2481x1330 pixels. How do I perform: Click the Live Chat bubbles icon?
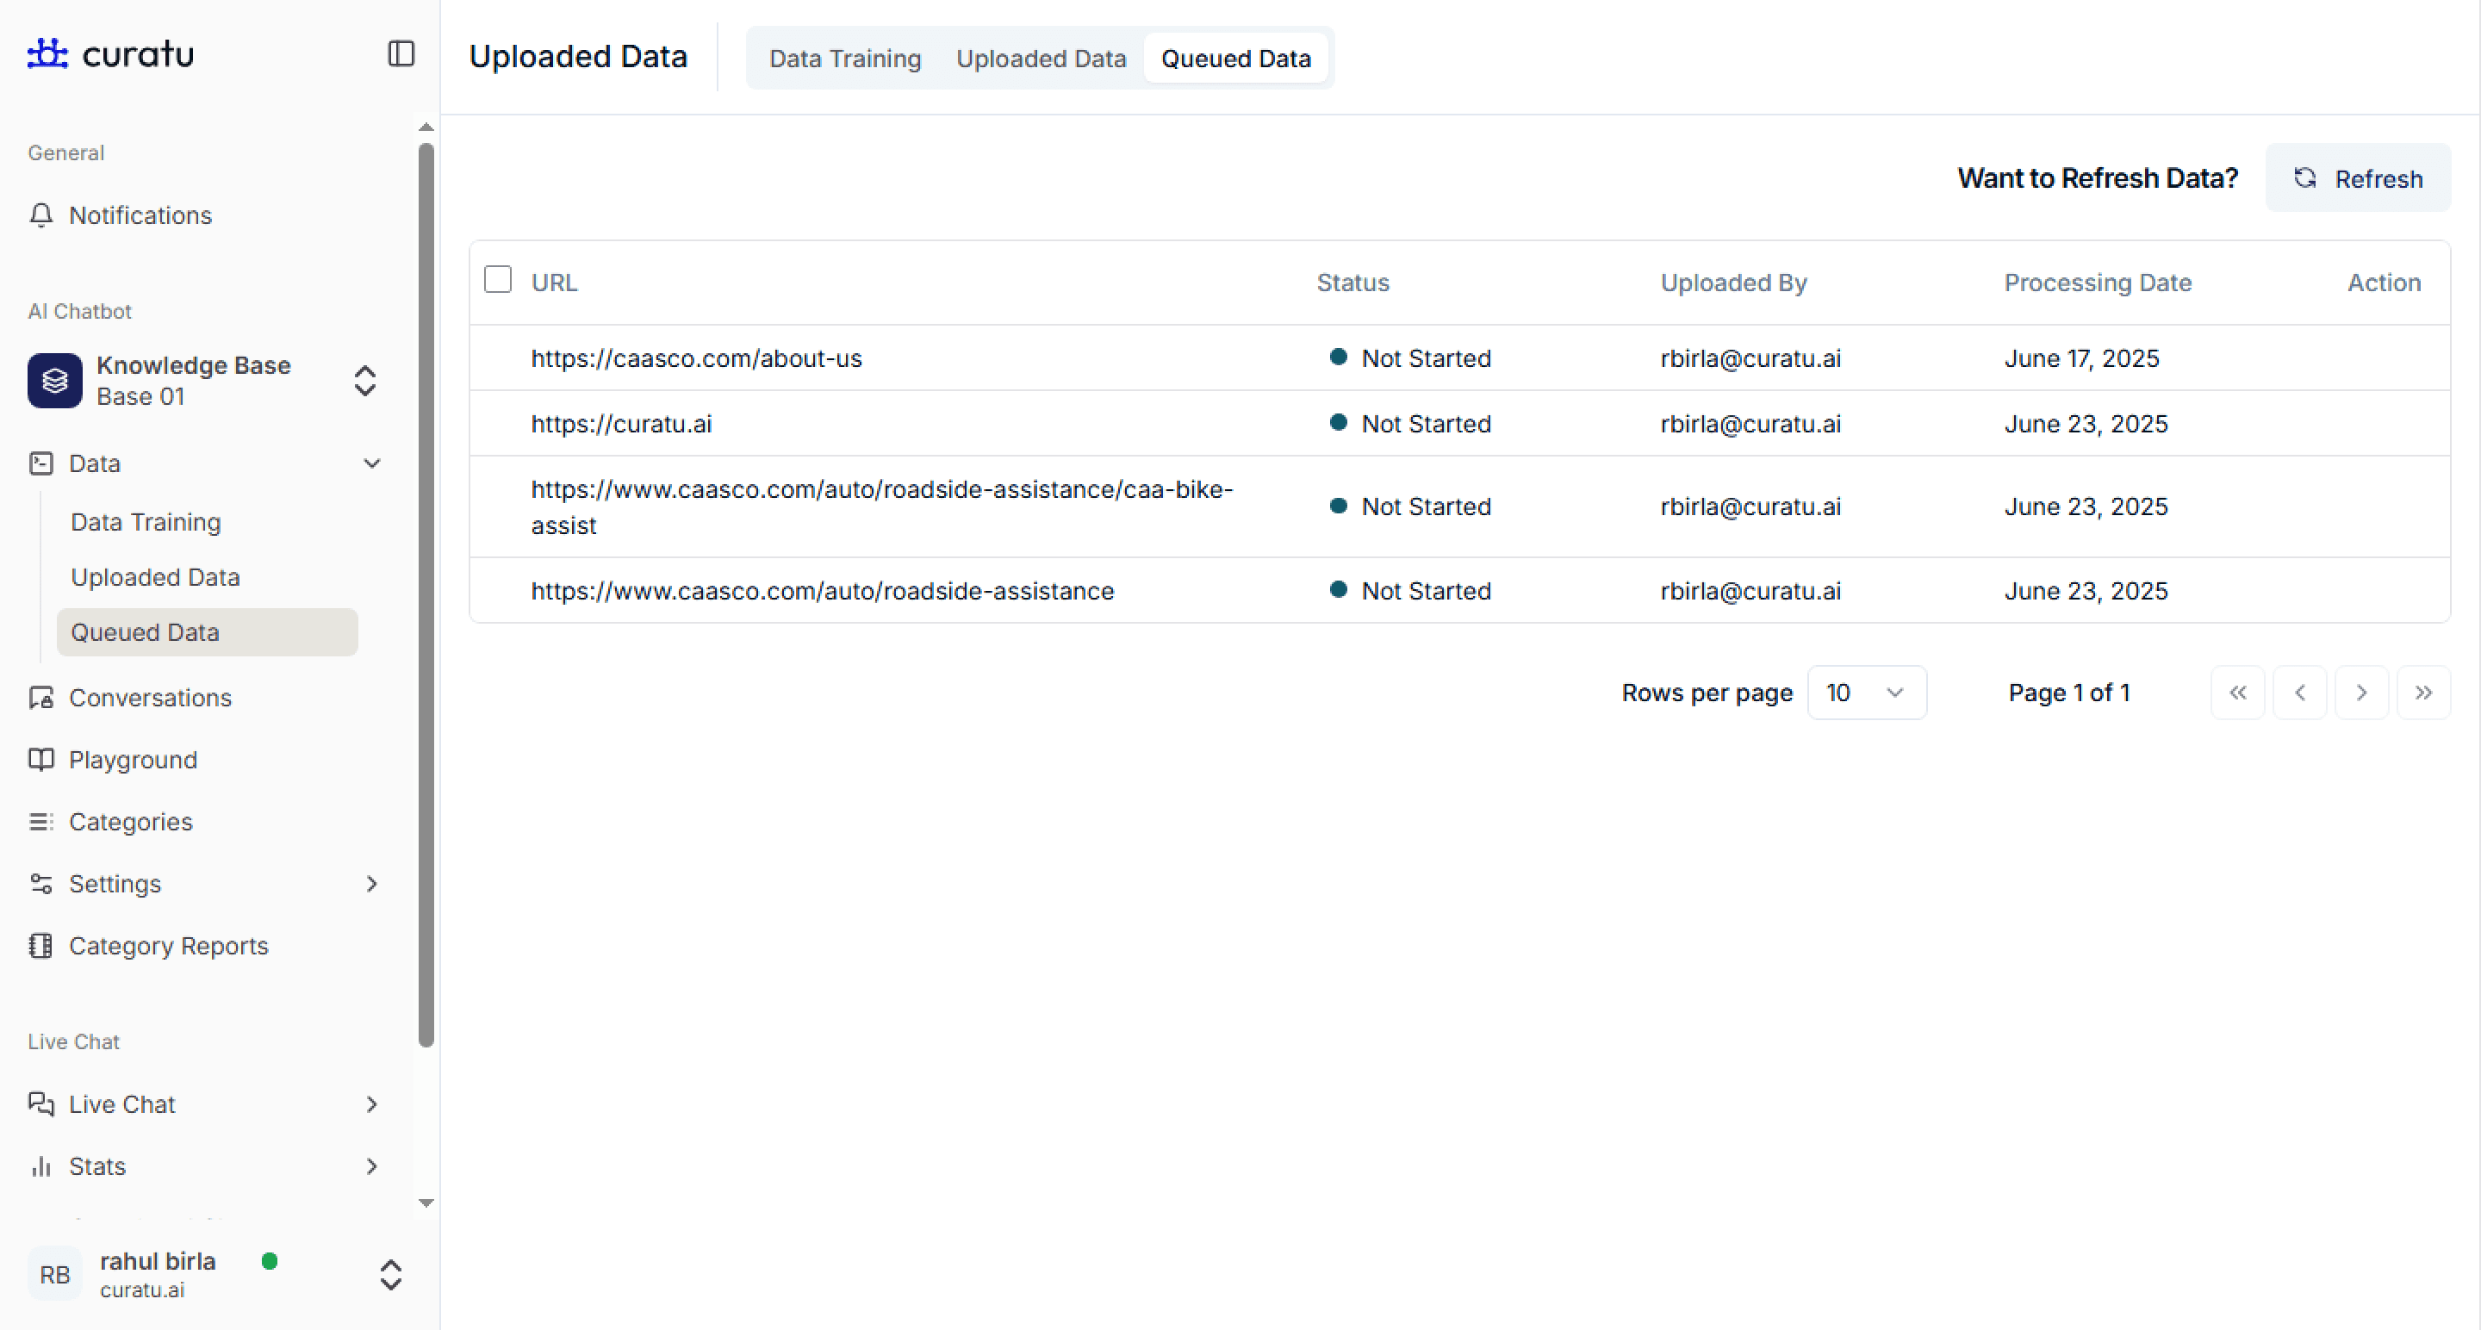click(x=40, y=1103)
